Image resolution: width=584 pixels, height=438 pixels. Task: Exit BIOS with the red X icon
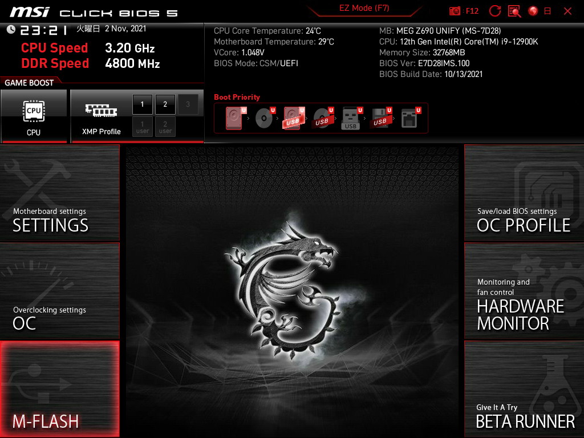click(x=567, y=11)
